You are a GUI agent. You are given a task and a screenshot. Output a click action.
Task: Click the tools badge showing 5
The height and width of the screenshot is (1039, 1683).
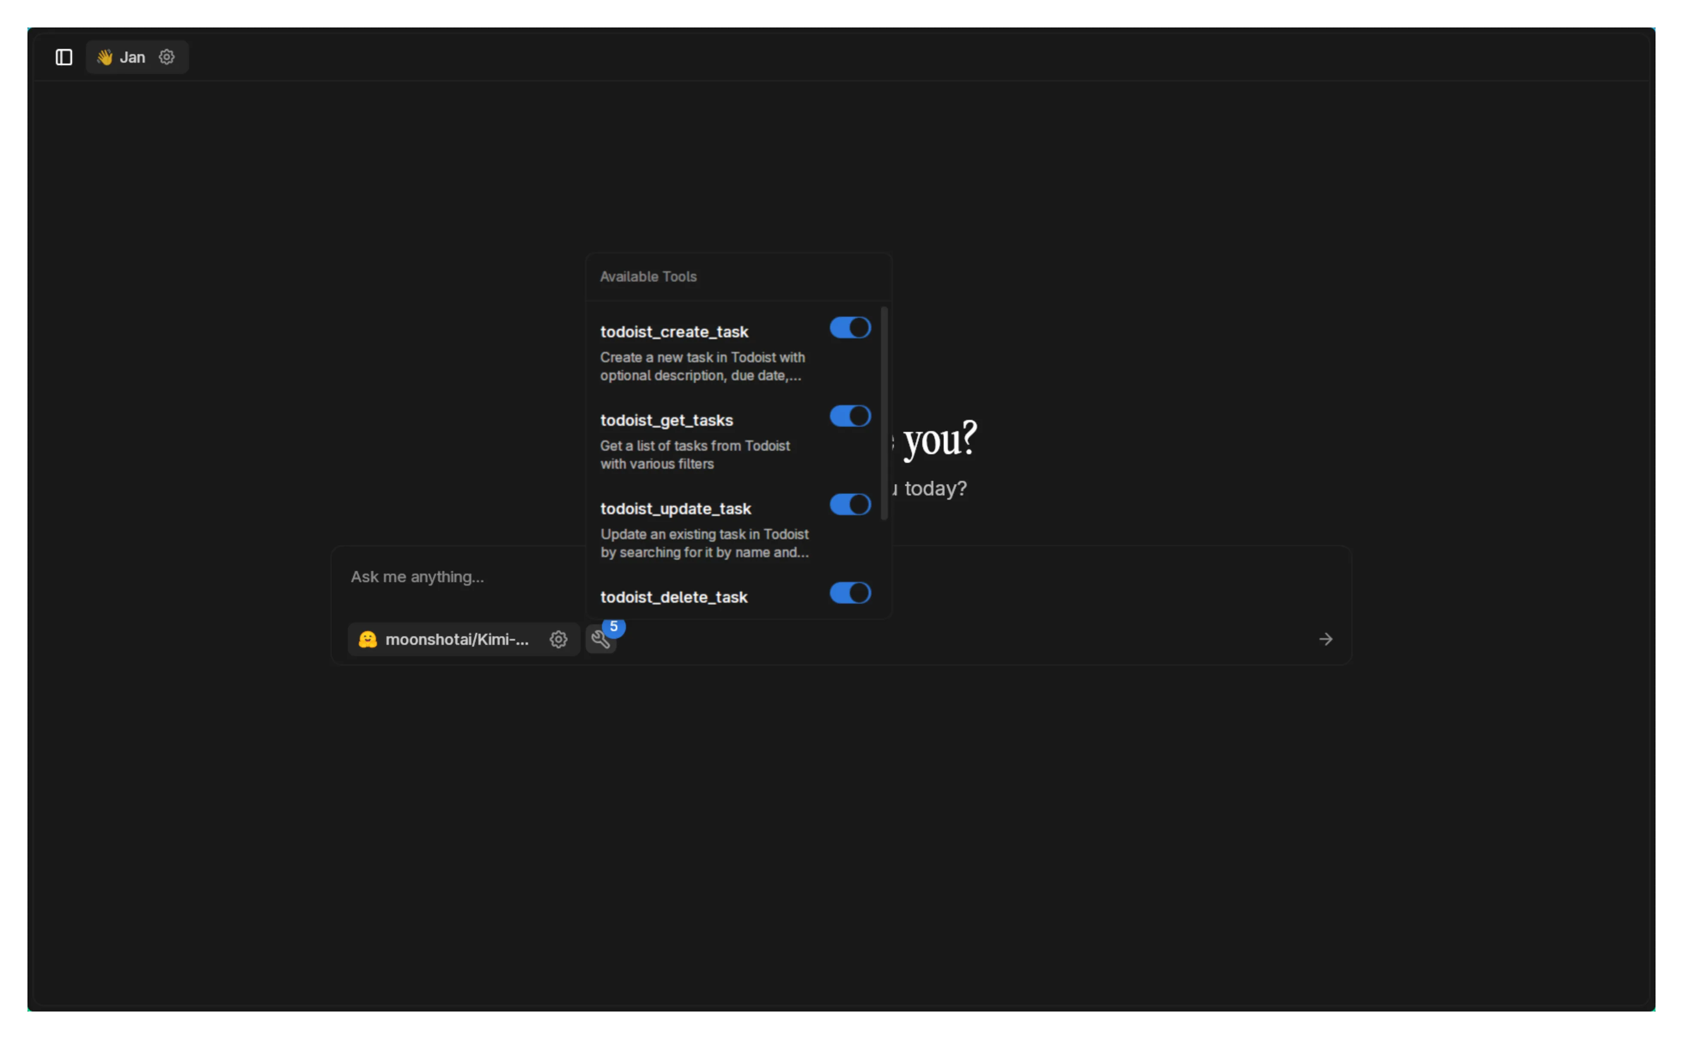[x=614, y=627]
